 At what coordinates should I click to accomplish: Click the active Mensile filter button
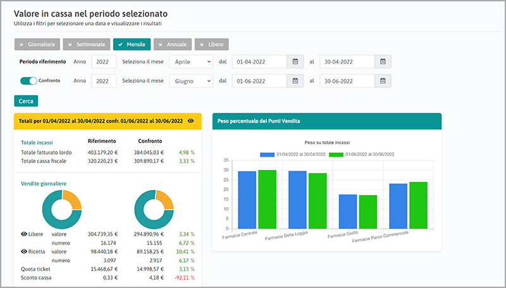(131, 44)
